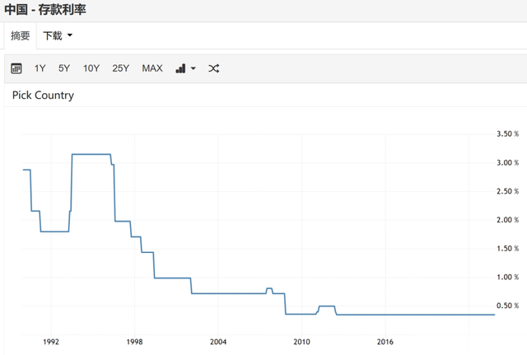Select the 1Y time range

pyautogui.click(x=40, y=68)
